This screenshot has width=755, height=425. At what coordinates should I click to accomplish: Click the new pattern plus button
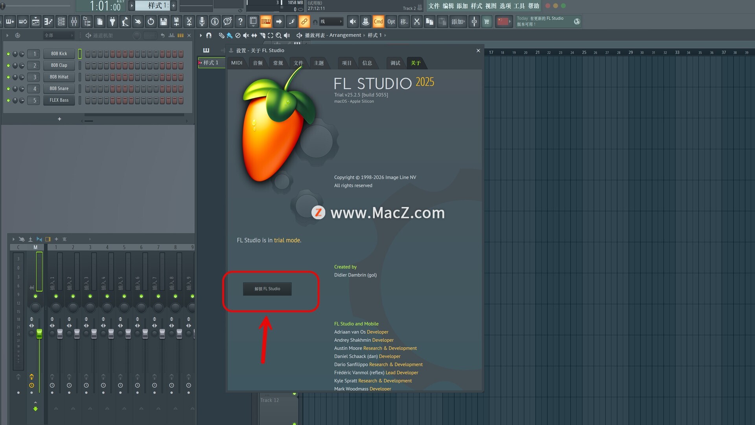tap(173, 5)
